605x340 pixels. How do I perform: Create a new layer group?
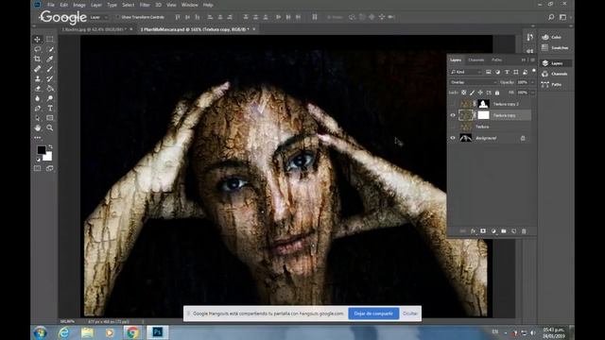(504, 230)
